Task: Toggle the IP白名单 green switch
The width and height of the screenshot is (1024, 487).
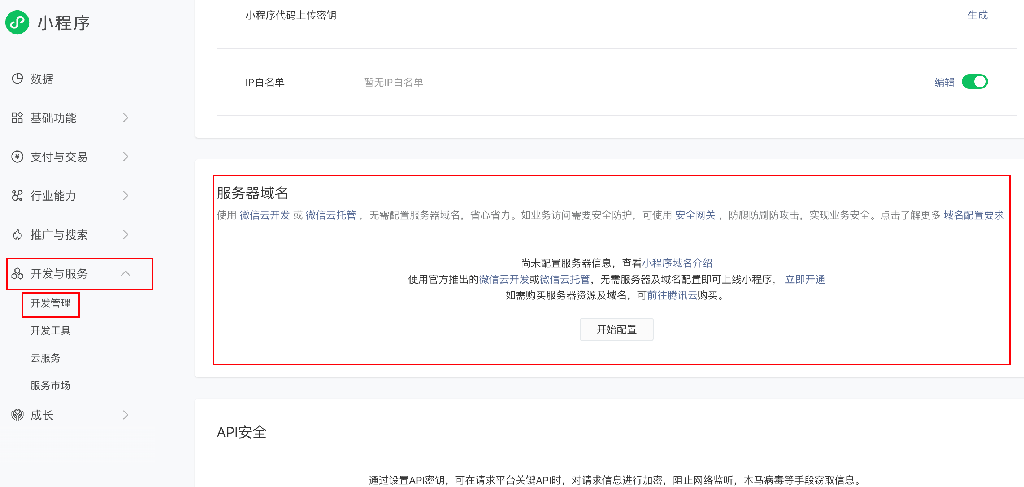Action: (974, 82)
